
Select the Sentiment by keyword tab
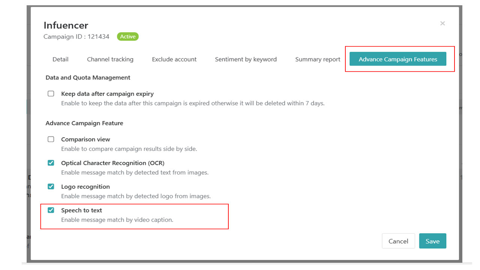point(246,59)
